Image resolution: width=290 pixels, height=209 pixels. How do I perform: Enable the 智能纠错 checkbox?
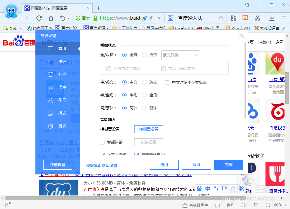pyautogui.click(x=102, y=142)
